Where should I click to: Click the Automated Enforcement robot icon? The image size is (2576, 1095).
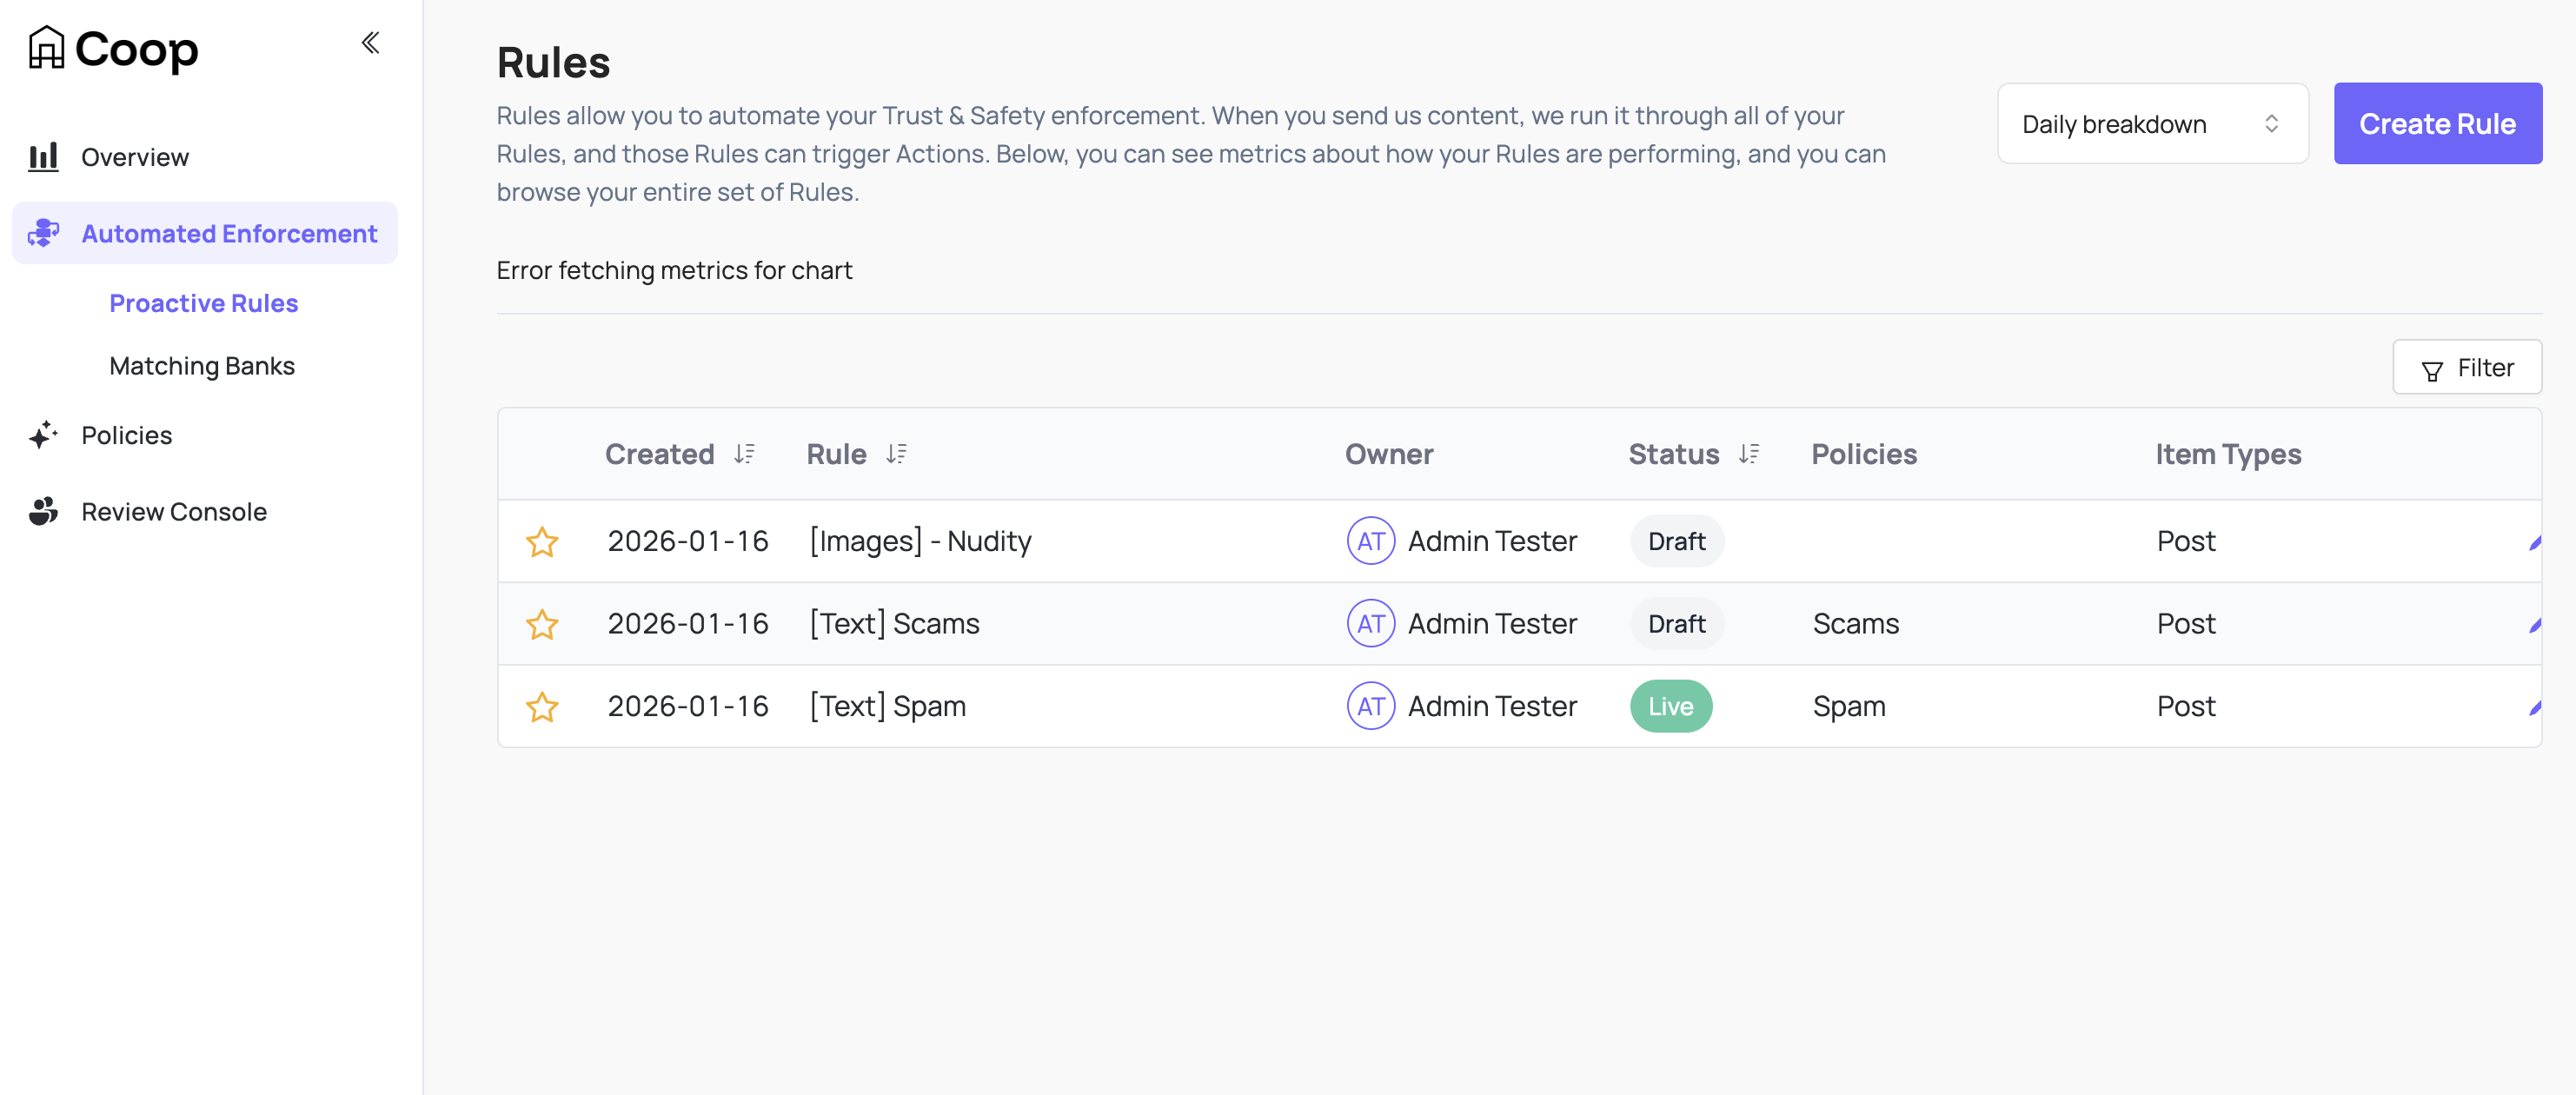[x=43, y=233]
